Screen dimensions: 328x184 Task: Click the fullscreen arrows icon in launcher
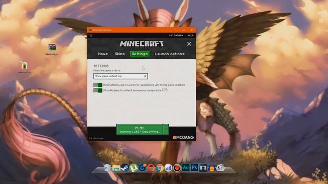click(91, 35)
